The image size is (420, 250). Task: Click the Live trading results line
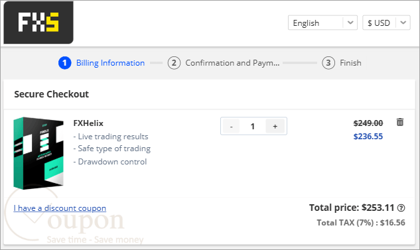(111, 137)
